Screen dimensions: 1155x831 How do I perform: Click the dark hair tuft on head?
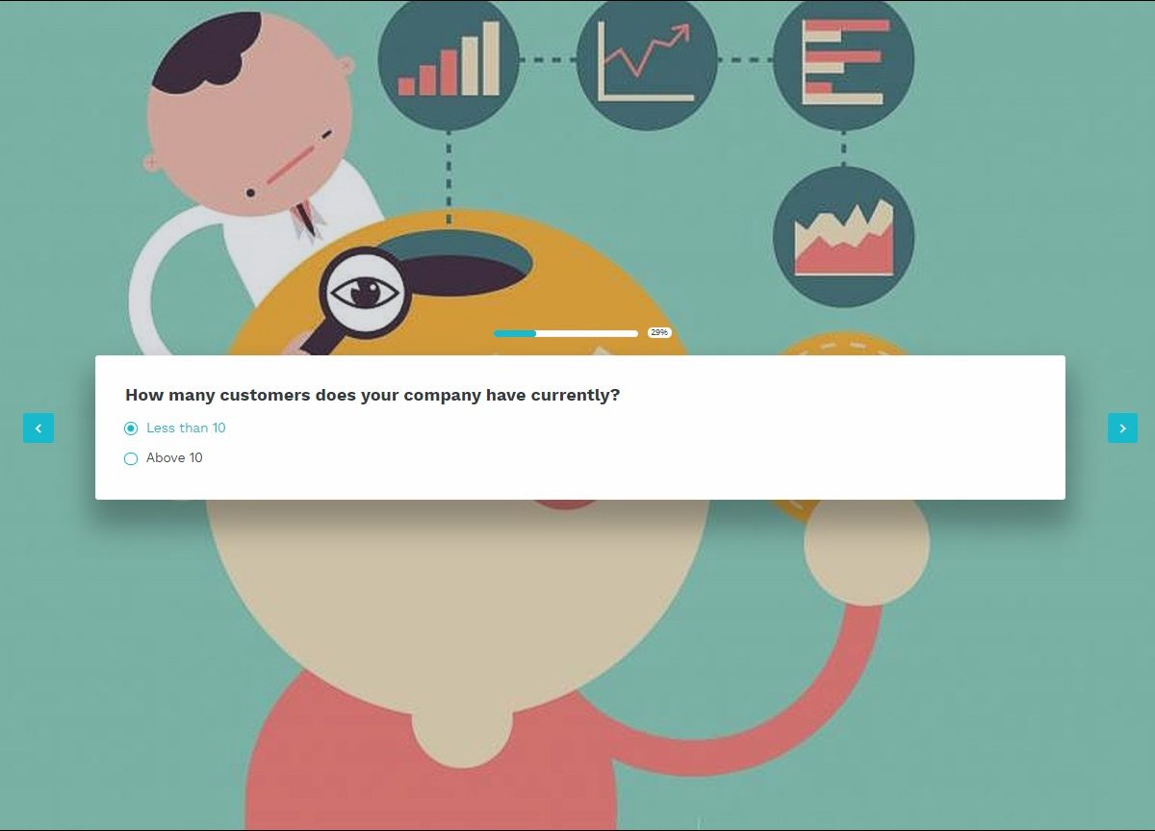tap(206, 54)
